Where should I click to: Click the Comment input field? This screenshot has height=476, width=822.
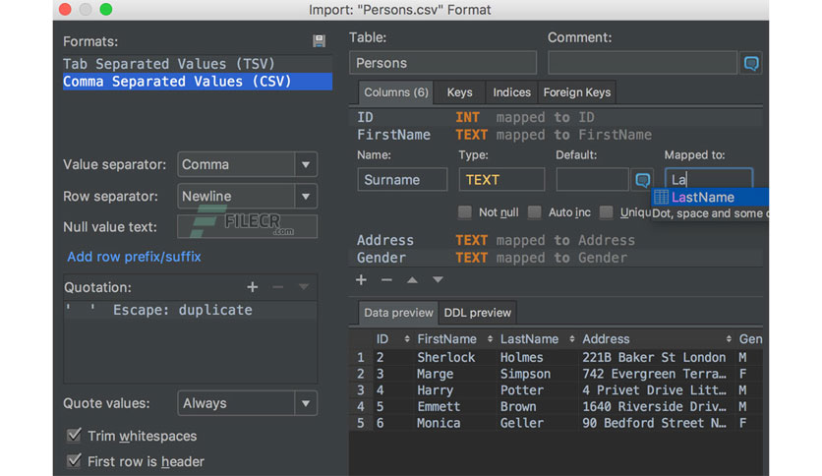[x=642, y=63]
